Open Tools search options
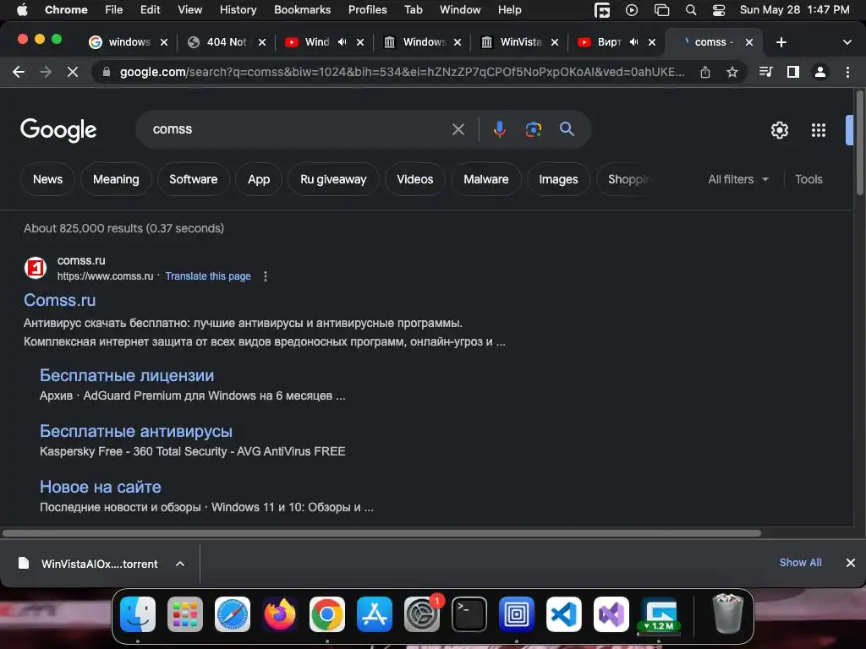The image size is (866, 649). (808, 179)
